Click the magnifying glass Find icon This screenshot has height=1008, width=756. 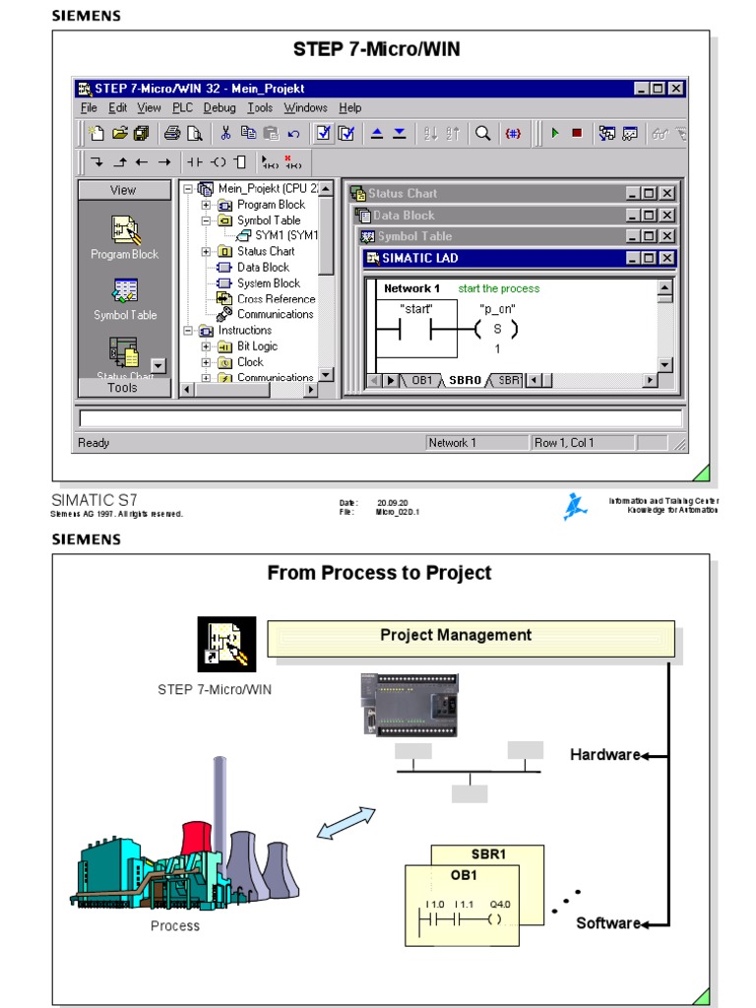[x=482, y=133]
